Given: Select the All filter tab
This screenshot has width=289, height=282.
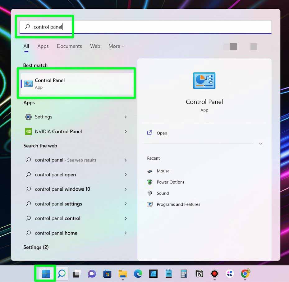Looking at the screenshot, I should click(26, 46).
